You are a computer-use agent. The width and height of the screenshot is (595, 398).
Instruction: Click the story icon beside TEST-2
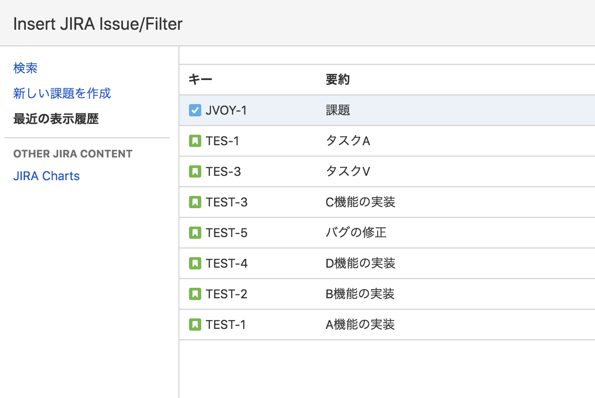[195, 294]
